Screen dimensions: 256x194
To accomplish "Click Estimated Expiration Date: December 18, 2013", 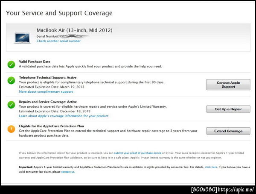I will pyautogui.click(x=55, y=111).
